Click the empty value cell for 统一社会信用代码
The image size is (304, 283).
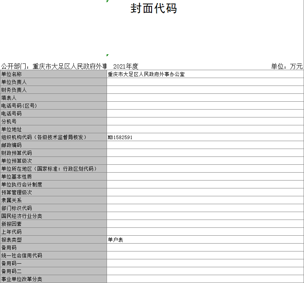pyautogui.click(x=205, y=255)
